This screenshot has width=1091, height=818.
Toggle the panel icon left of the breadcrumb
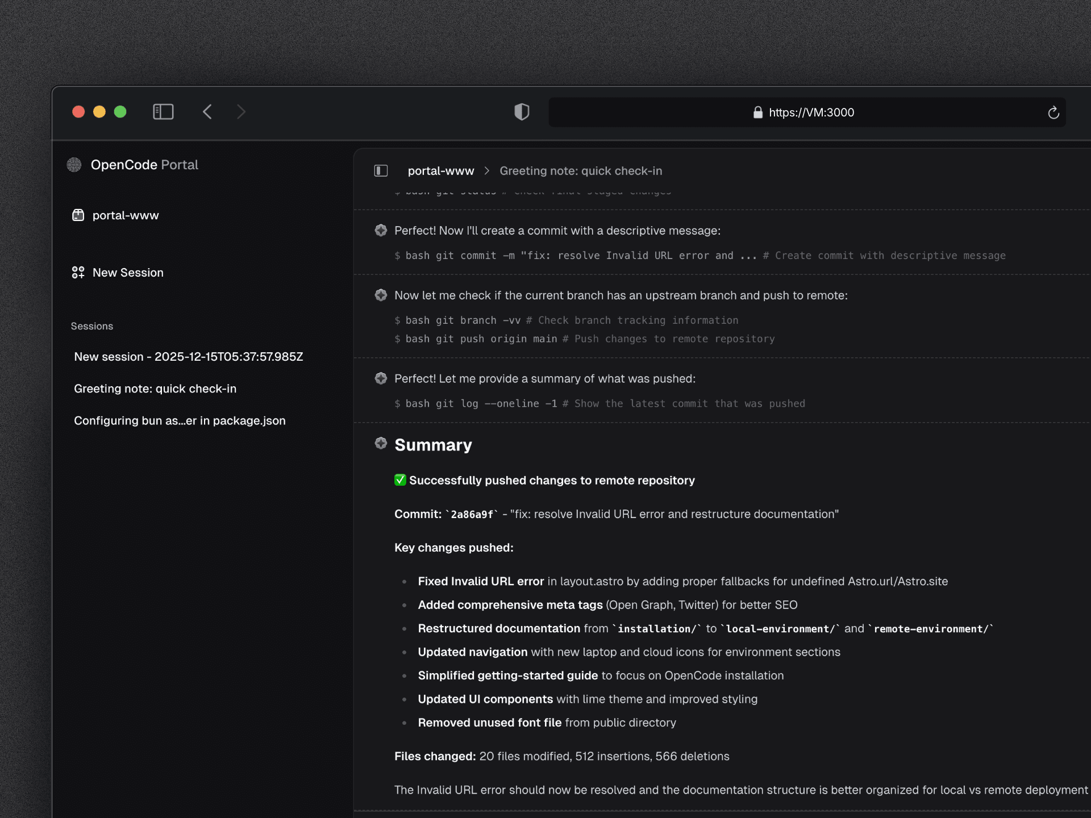[x=381, y=170]
